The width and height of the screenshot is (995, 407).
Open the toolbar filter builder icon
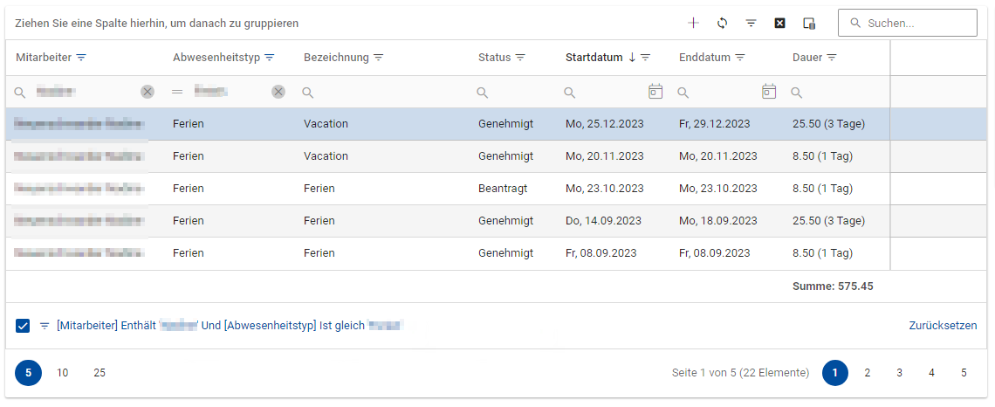pyautogui.click(x=751, y=23)
